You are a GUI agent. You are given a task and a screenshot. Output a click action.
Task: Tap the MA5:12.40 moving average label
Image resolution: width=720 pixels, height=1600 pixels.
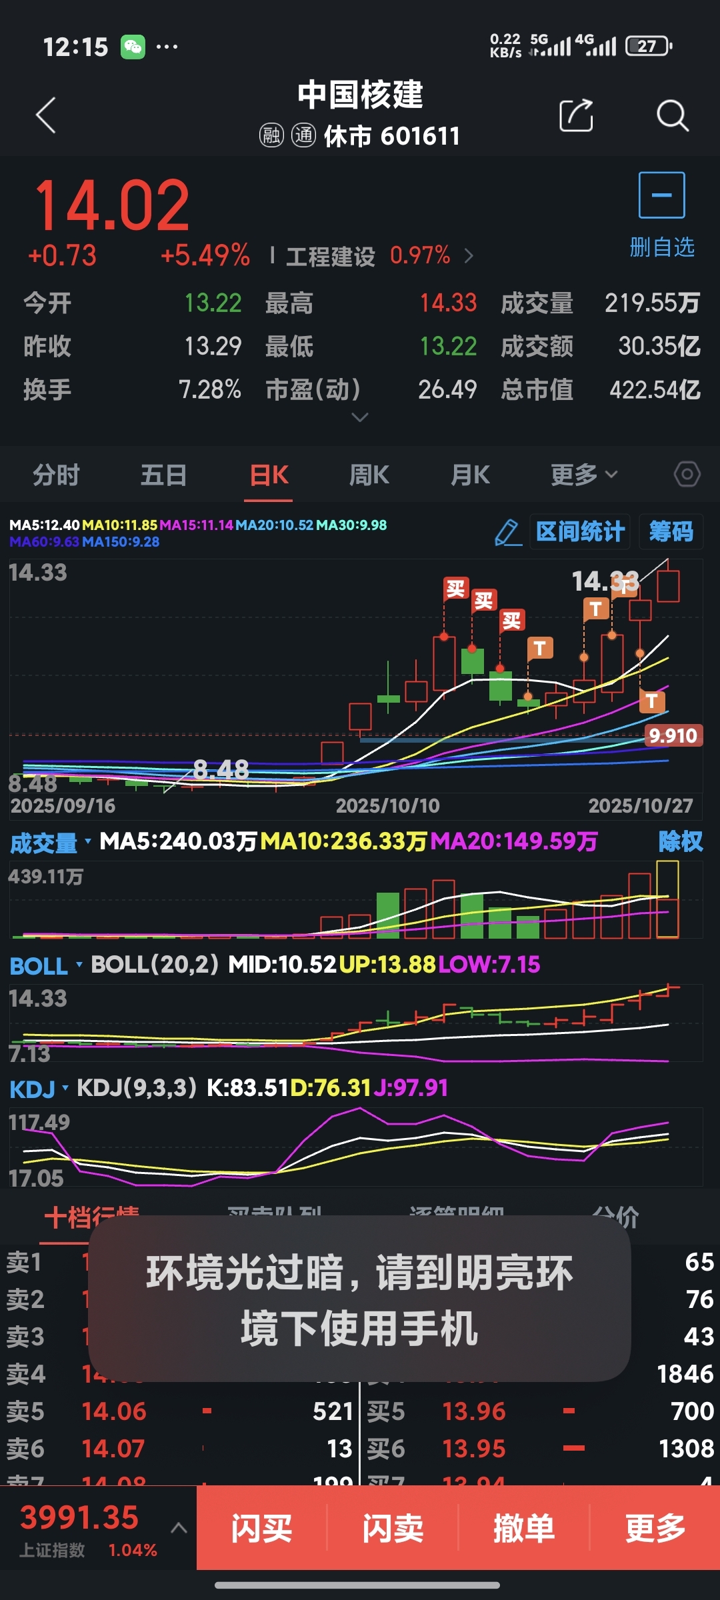click(45, 525)
